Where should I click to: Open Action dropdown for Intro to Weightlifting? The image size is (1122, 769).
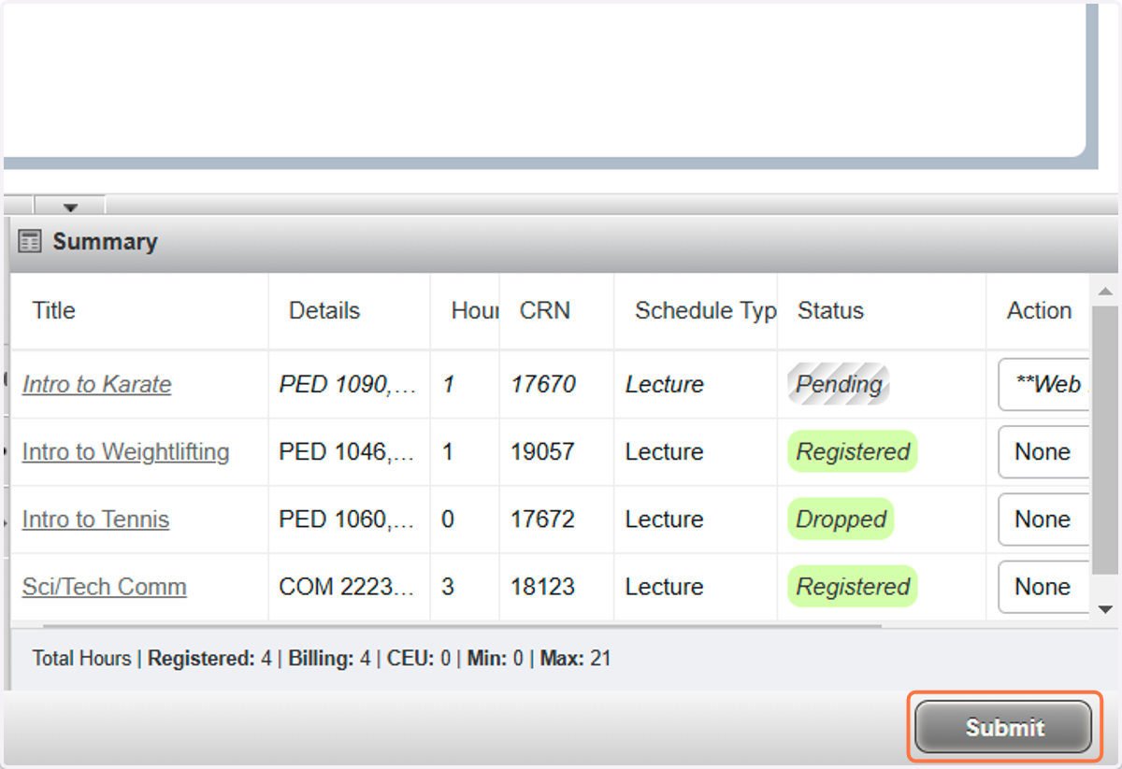click(1043, 451)
